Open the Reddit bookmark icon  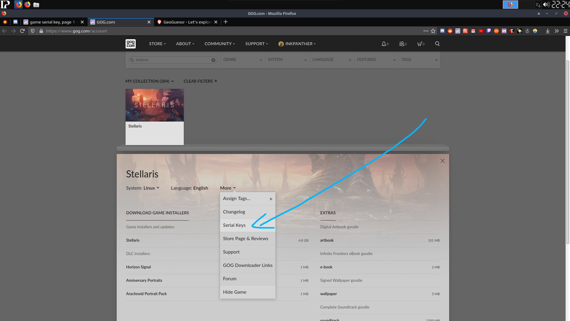pyautogui.click(x=450, y=31)
